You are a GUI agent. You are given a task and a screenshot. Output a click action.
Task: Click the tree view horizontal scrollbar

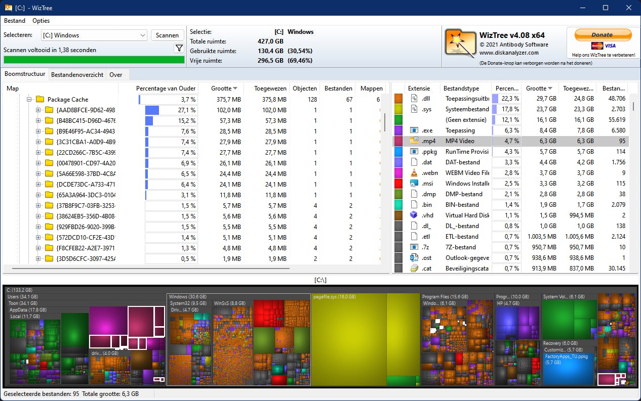[x=152, y=268]
